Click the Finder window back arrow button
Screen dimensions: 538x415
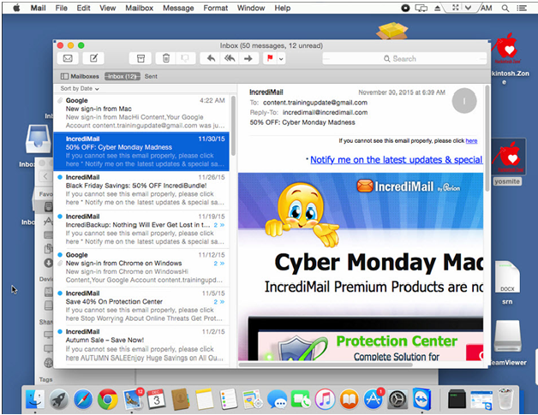45,176
